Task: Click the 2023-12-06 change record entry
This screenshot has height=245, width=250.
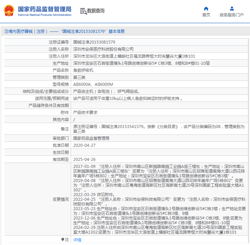Action: click(158, 221)
